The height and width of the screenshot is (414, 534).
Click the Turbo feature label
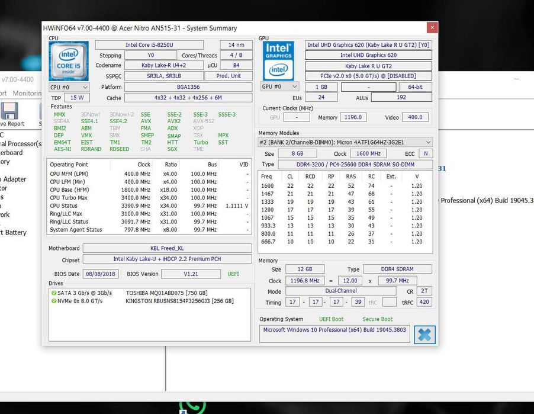pyautogui.click(x=201, y=142)
